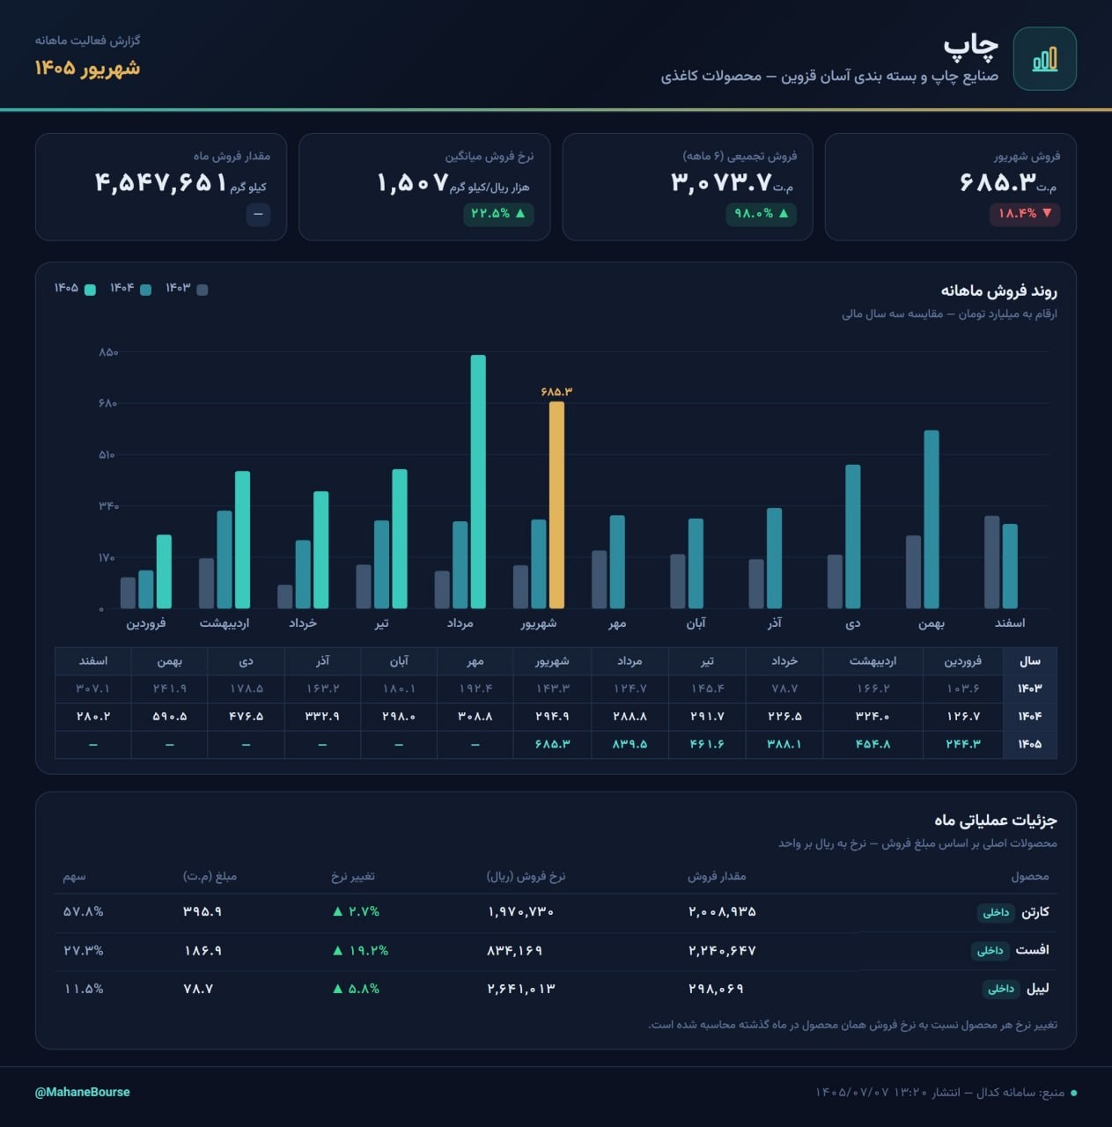1112x1127 pixels.
Task: Click the تغییر نرخ column header
Action: [353, 876]
